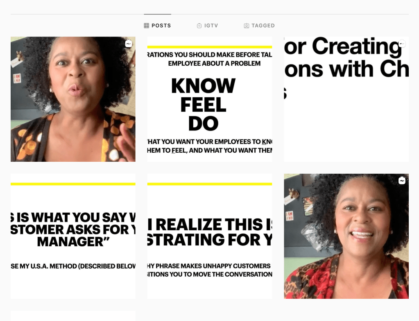Click the 'EMPLOYEE ABOUT A PROBLEM' heading text
Image resolution: width=419 pixels, height=321 pixels.
click(x=214, y=64)
